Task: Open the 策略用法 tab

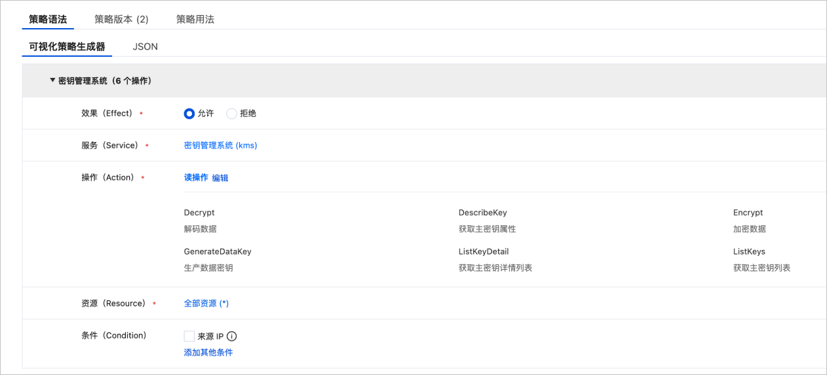Action: [x=195, y=19]
